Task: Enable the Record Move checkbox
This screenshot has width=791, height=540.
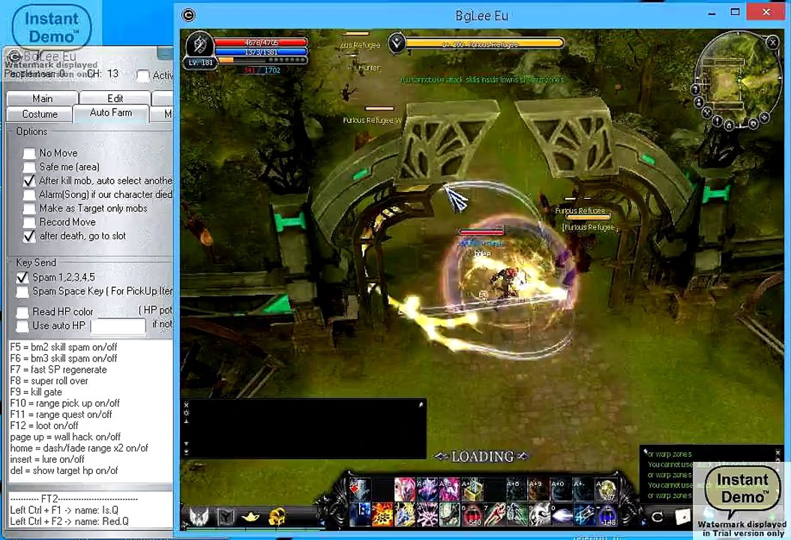Action: 29,222
